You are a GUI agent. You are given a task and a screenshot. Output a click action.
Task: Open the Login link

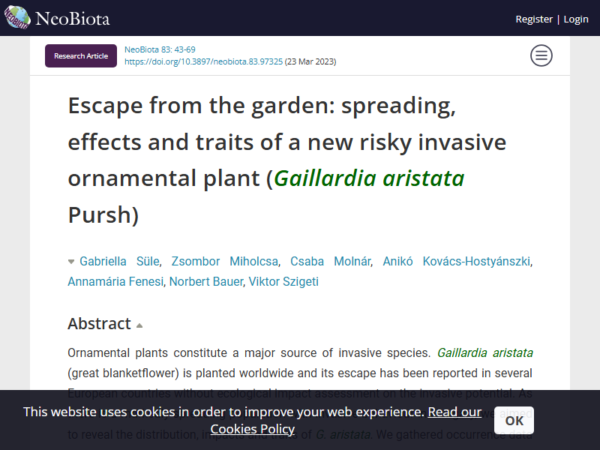[x=576, y=19]
